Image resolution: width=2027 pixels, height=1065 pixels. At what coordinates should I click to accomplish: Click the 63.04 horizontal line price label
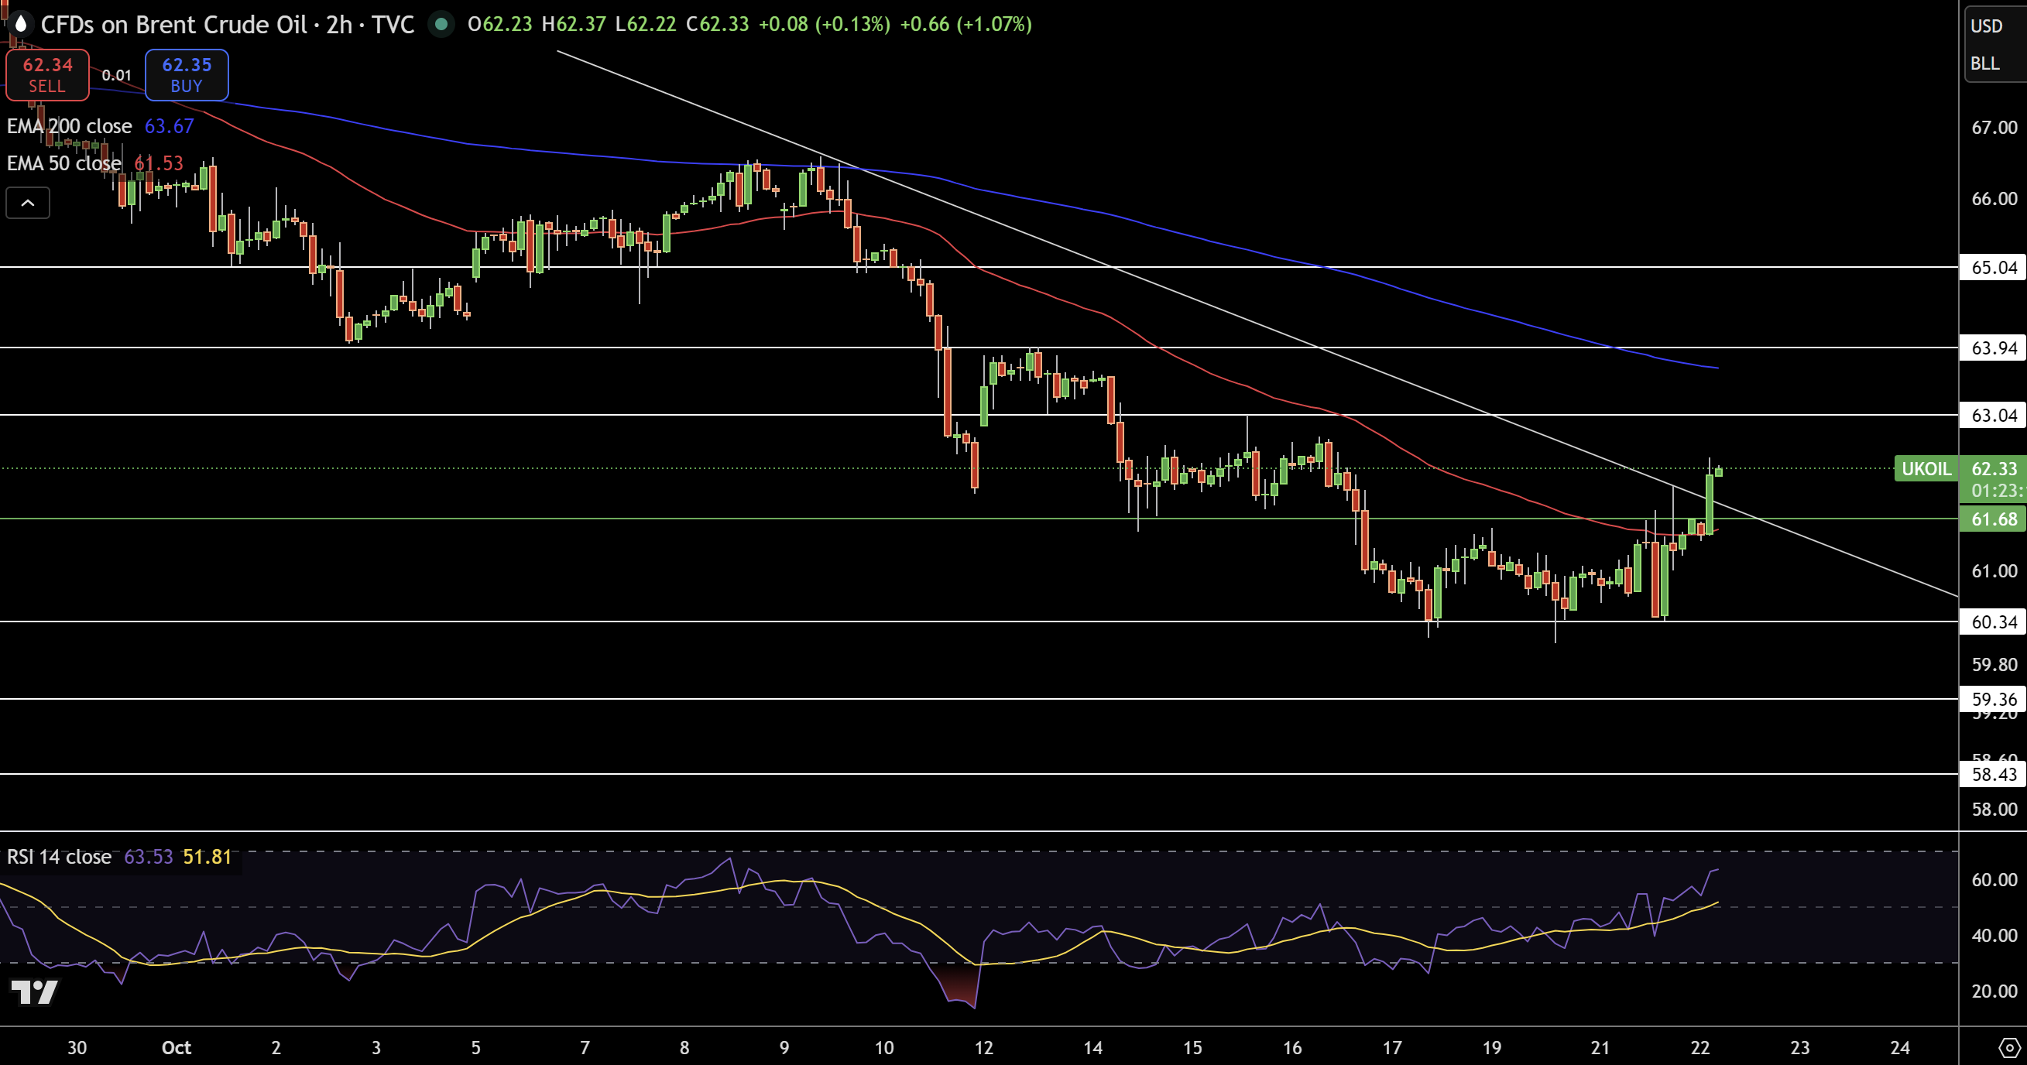click(1993, 416)
